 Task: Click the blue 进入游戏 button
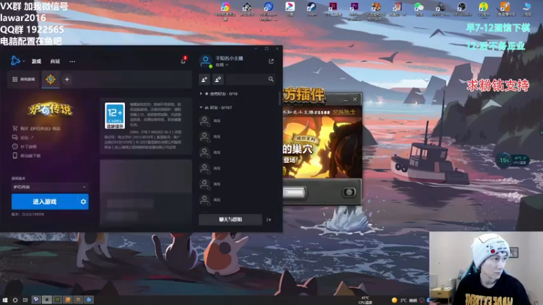[45, 201]
